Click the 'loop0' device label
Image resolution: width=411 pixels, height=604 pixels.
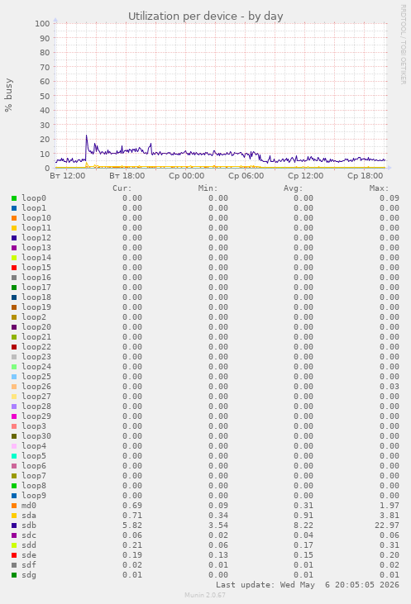(x=34, y=198)
